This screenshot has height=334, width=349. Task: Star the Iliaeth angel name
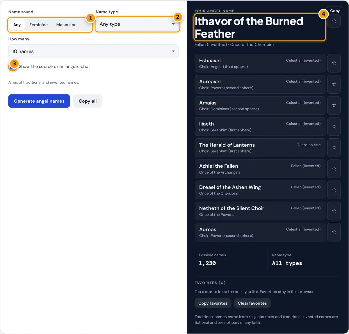(x=334, y=126)
